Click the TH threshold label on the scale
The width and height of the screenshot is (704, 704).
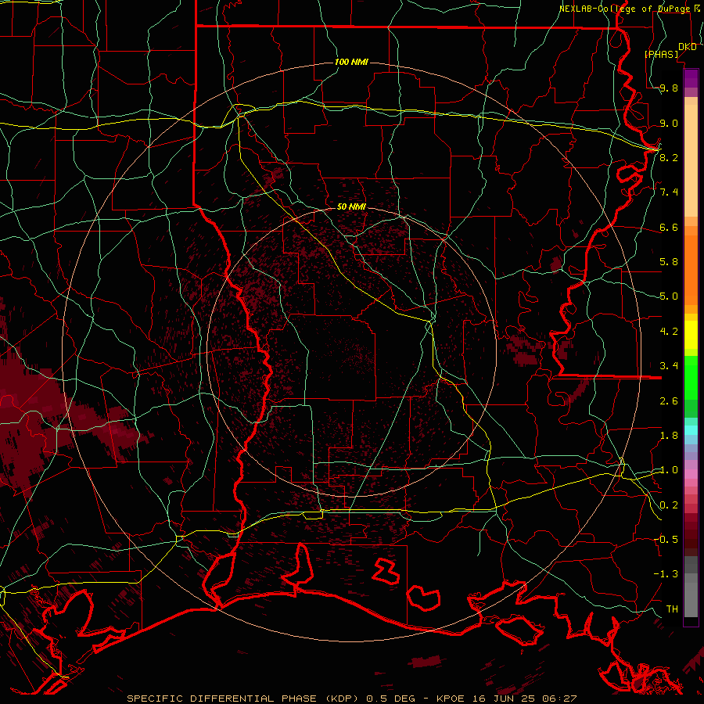(672, 609)
